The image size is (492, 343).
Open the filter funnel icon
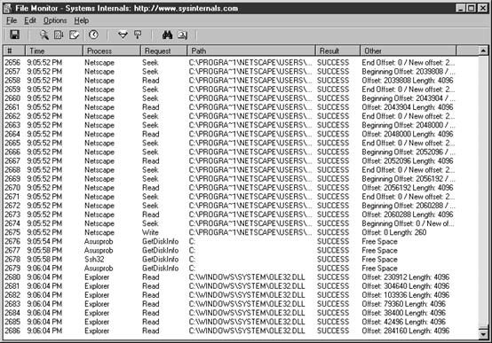tap(123, 35)
